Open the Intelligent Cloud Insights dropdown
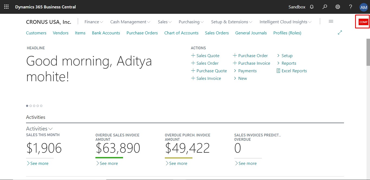This screenshot has width=370, height=180. click(285, 22)
